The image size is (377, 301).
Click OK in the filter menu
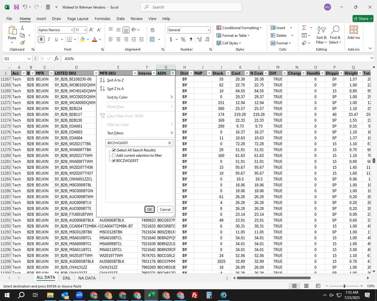coord(150,209)
